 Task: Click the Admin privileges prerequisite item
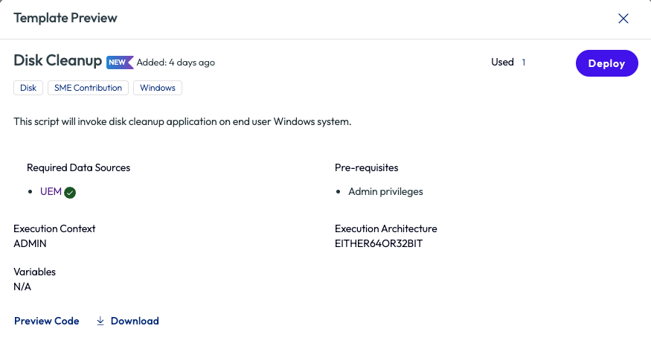(385, 191)
